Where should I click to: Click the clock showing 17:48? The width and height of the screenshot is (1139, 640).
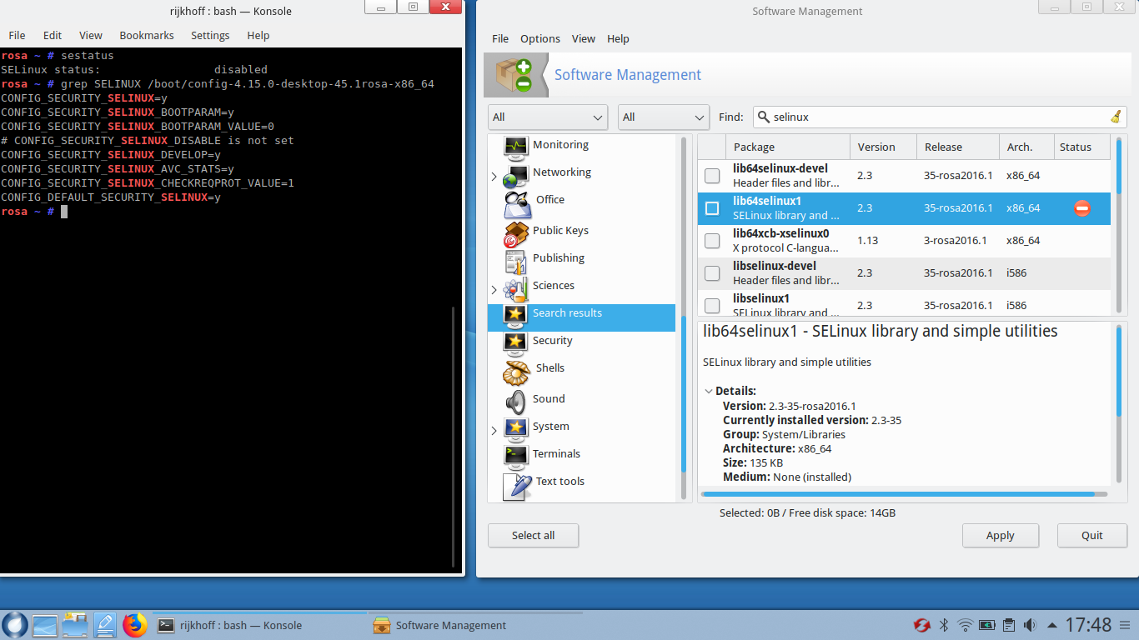click(x=1088, y=624)
